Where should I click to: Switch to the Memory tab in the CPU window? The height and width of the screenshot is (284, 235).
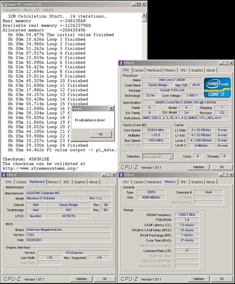click(x=170, y=70)
